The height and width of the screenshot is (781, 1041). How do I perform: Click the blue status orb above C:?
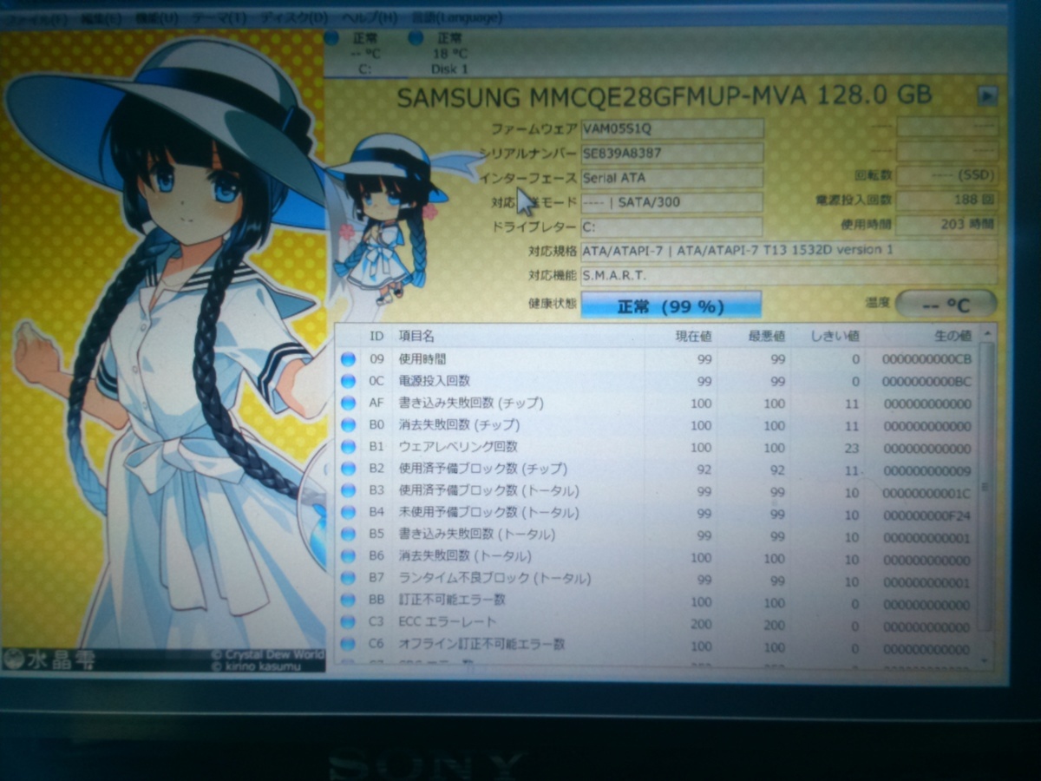click(x=331, y=37)
